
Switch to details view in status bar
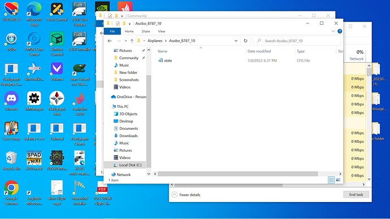click(x=331, y=179)
